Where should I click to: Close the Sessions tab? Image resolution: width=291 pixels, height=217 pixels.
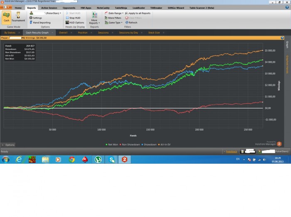113,33
